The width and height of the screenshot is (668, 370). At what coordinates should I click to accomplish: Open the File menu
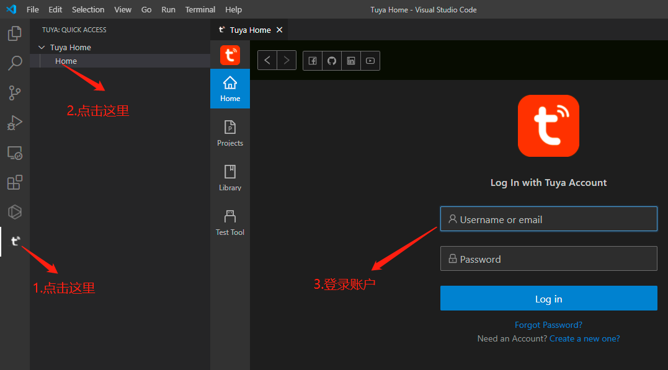[x=32, y=9]
